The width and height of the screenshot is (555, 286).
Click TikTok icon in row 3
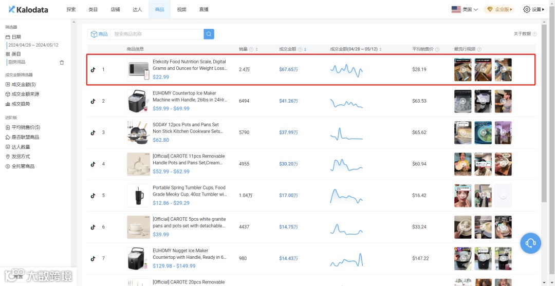pyautogui.click(x=92, y=132)
